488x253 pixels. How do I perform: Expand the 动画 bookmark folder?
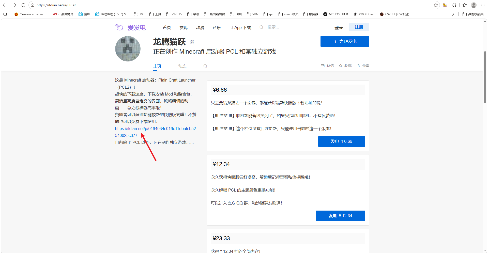(236, 14)
